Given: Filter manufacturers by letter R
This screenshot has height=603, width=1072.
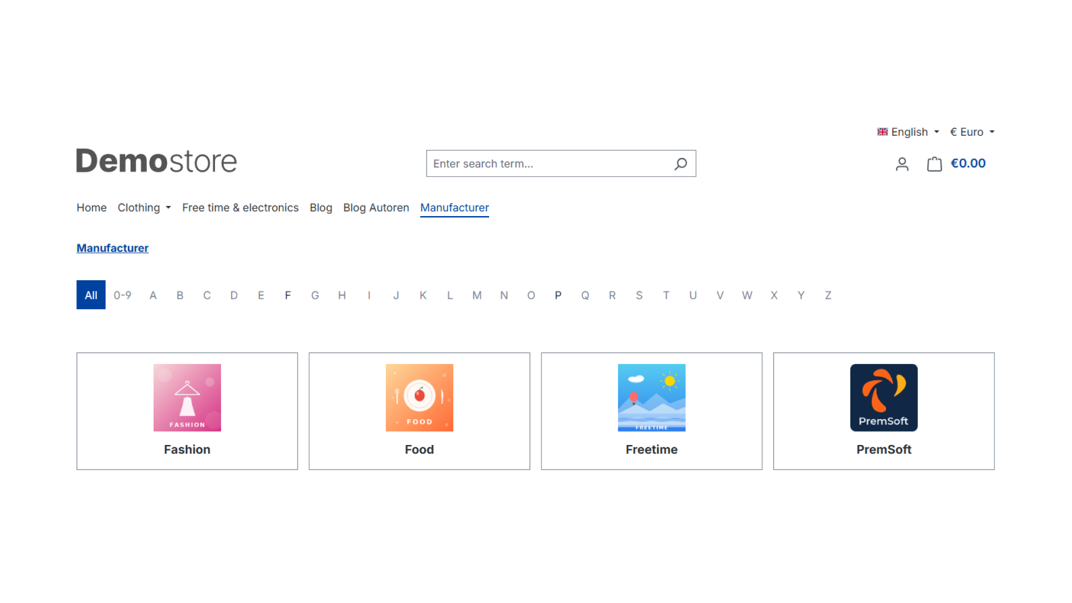Looking at the screenshot, I should click(x=612, y=295).
